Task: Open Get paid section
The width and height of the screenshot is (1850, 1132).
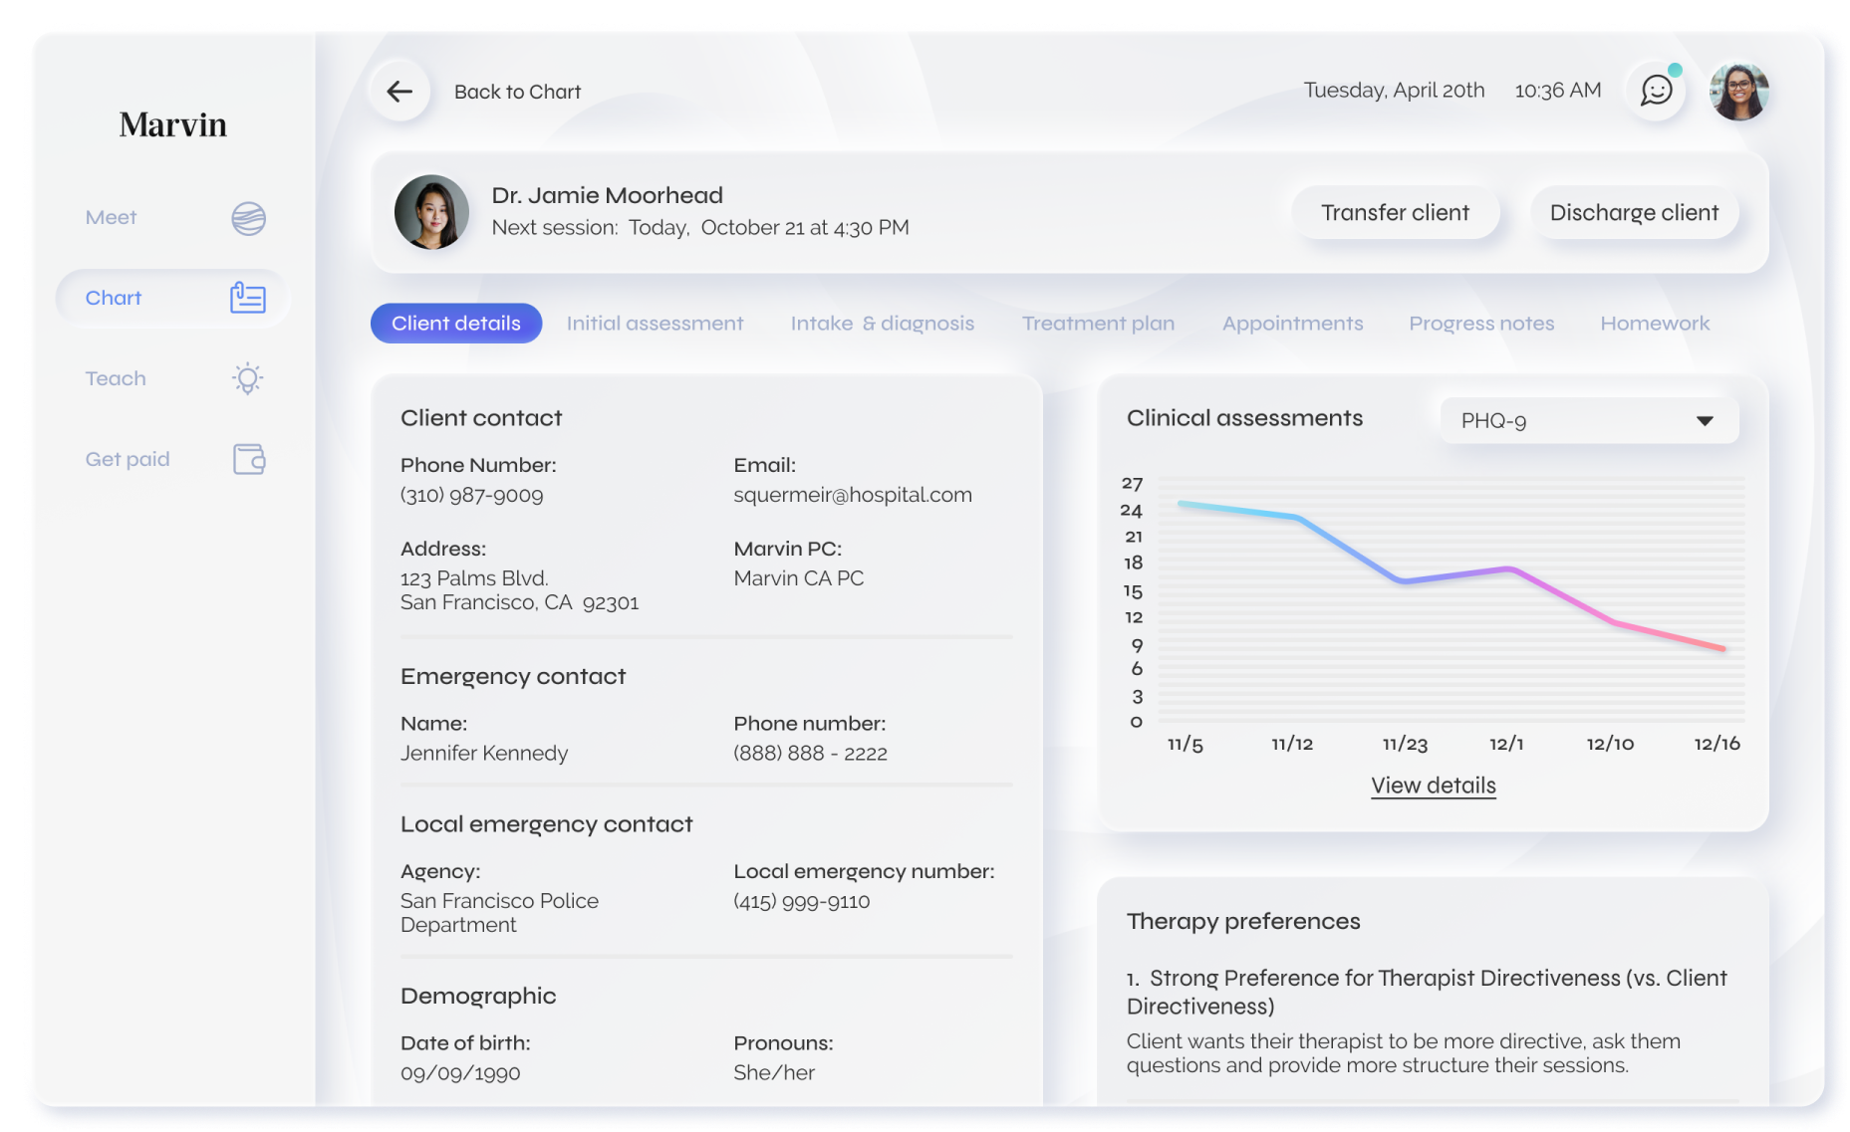Action: (x=173, y=459)
